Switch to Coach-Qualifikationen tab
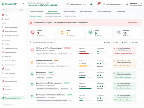The width and height of the screenshot is (144, 108). (x=104, y=11)
